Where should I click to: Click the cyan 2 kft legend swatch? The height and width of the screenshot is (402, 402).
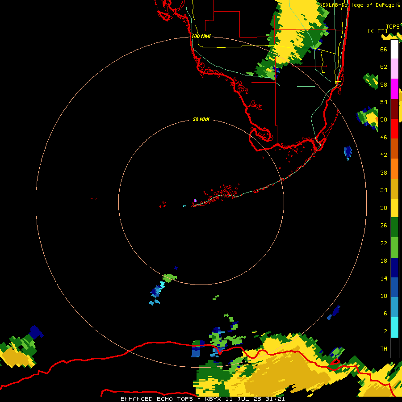(394, 327)
